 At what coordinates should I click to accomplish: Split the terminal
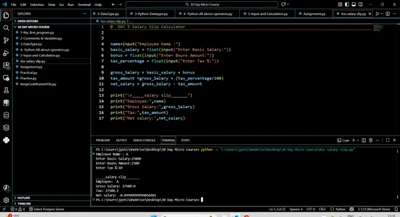tap(364, 140)
